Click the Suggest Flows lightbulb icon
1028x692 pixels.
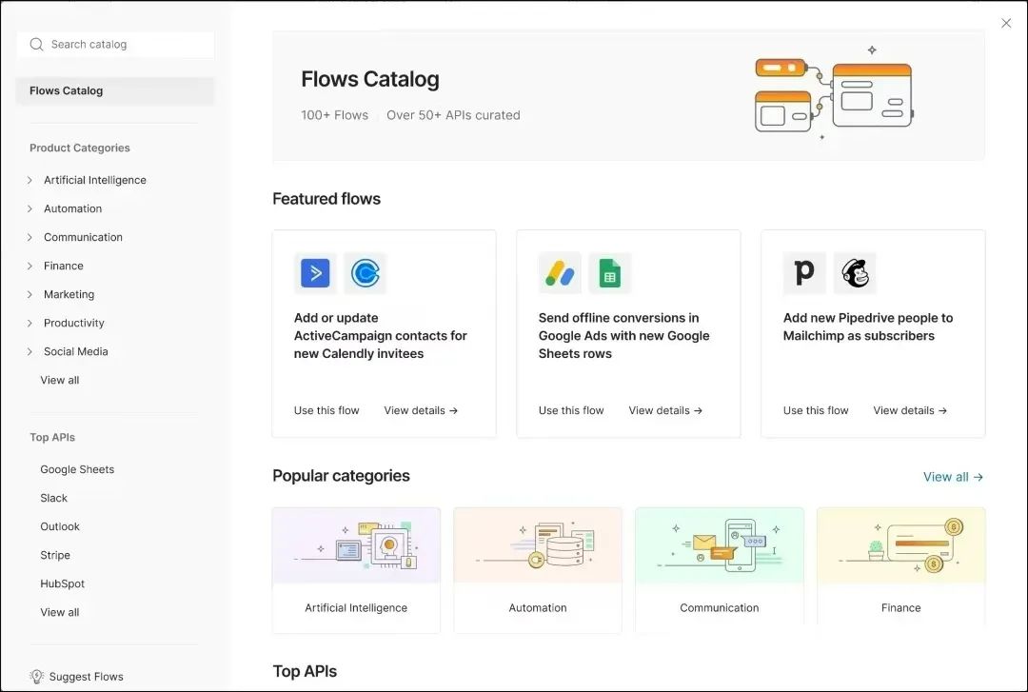37,677
